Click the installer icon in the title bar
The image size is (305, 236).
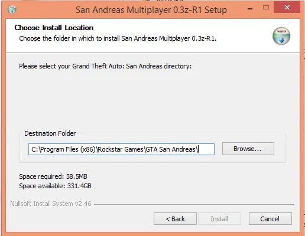point(12,9)
